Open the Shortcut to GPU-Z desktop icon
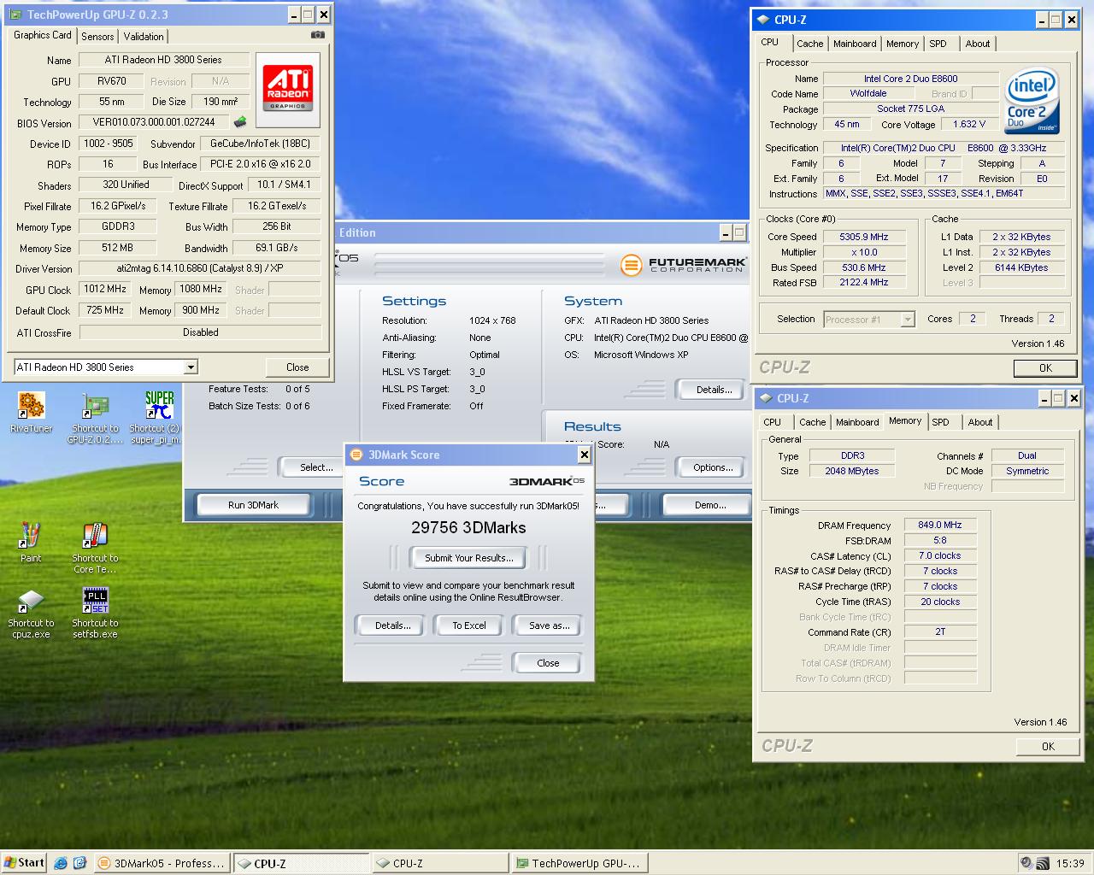This screenshot has height=875, width=1094. (x=95, y=418)
